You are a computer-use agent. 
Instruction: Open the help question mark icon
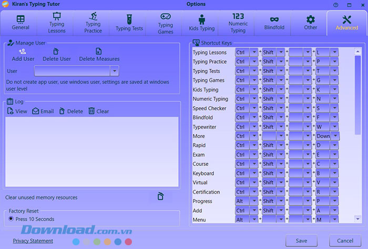(x=336, y=5)
